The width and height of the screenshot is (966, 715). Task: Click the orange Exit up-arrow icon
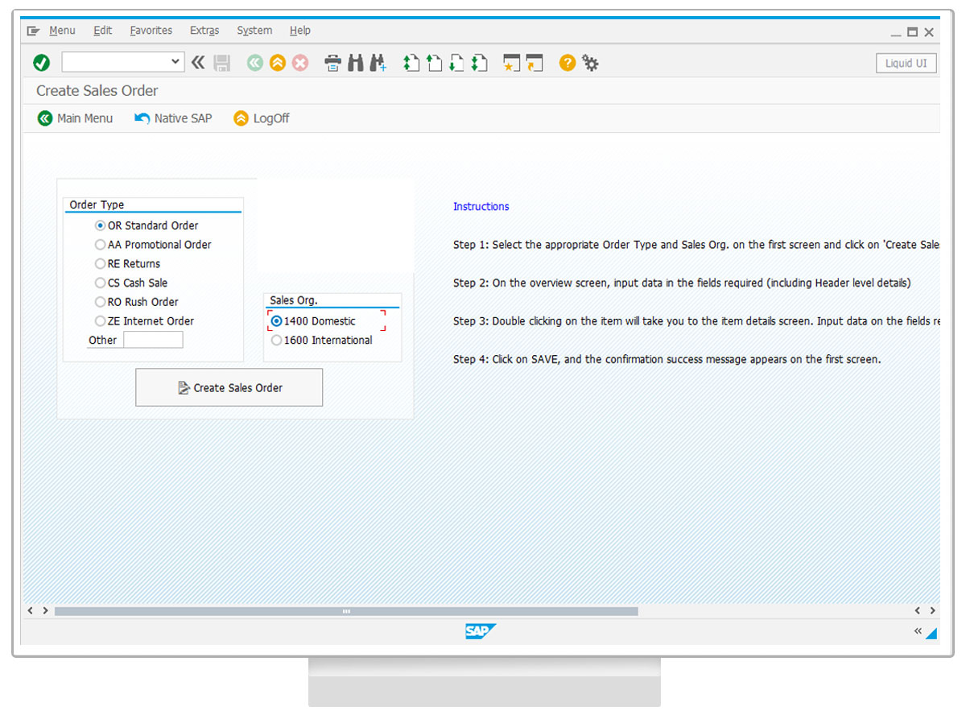tap(278, 63)
